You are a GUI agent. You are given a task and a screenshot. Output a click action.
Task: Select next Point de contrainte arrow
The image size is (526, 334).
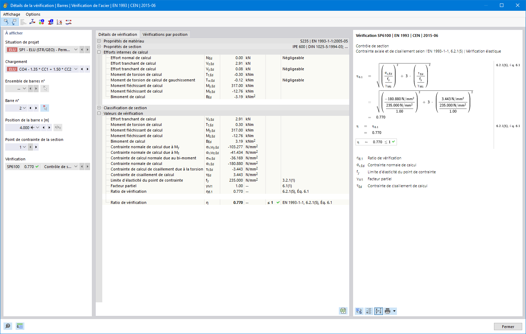pyautogui.click(x=36, y=147)
